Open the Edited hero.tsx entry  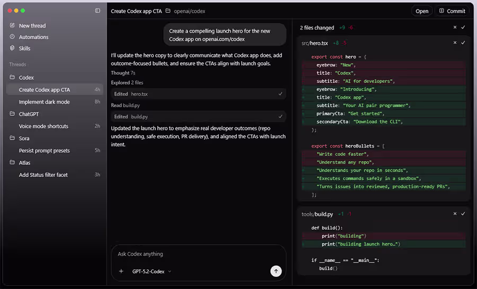point(198,94)
